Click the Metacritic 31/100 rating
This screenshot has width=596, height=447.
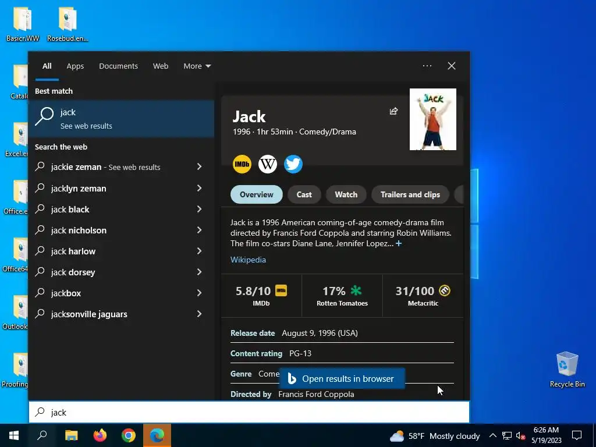[x=423, y=296]
